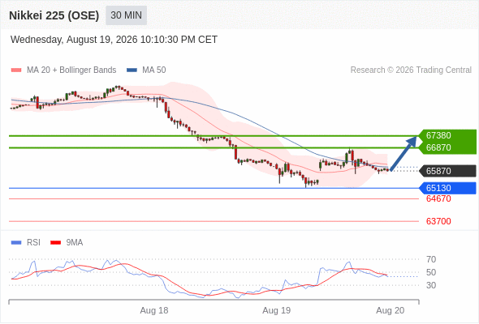Open the Research Trading Central copyright link
The height and width of the screenshot is (324, 479).
point(411,70)
